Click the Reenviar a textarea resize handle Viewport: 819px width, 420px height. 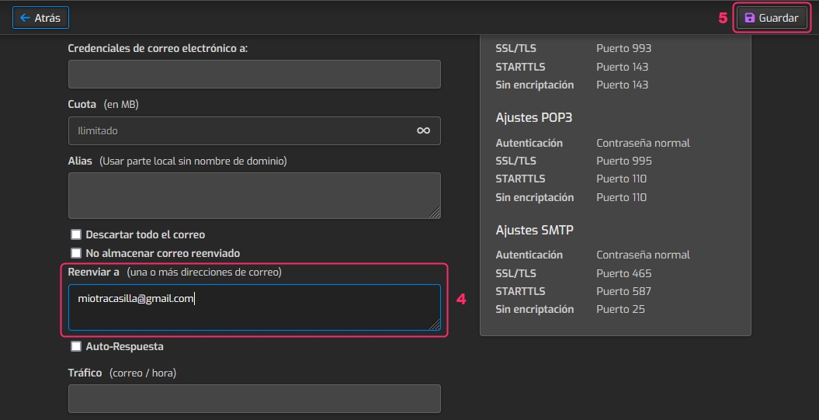click(x=435, y=325)
